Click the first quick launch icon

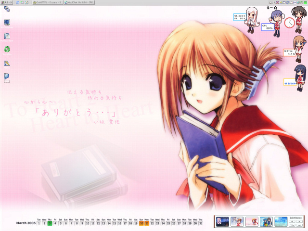click(18, 2)
